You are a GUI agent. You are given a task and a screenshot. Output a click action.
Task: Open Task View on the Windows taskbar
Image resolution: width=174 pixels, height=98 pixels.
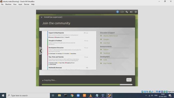[53, 96]
